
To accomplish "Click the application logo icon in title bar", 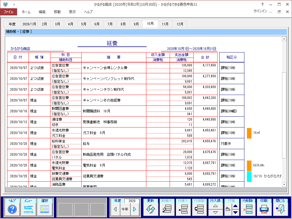I will point(6,4).
